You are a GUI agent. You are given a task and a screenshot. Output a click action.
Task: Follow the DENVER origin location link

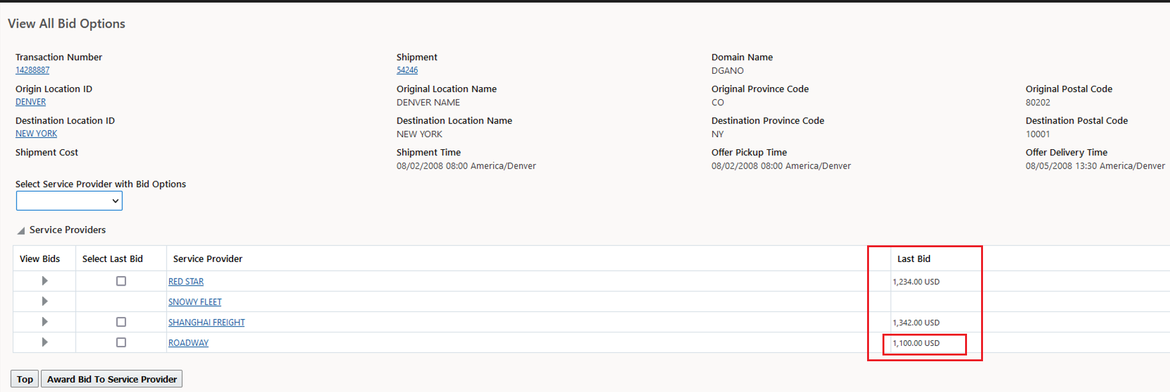pyautogui.click(x=31, y=102)
